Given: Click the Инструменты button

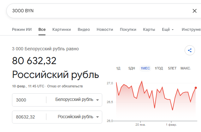Looking at the screenshot, I should [191, 30].
